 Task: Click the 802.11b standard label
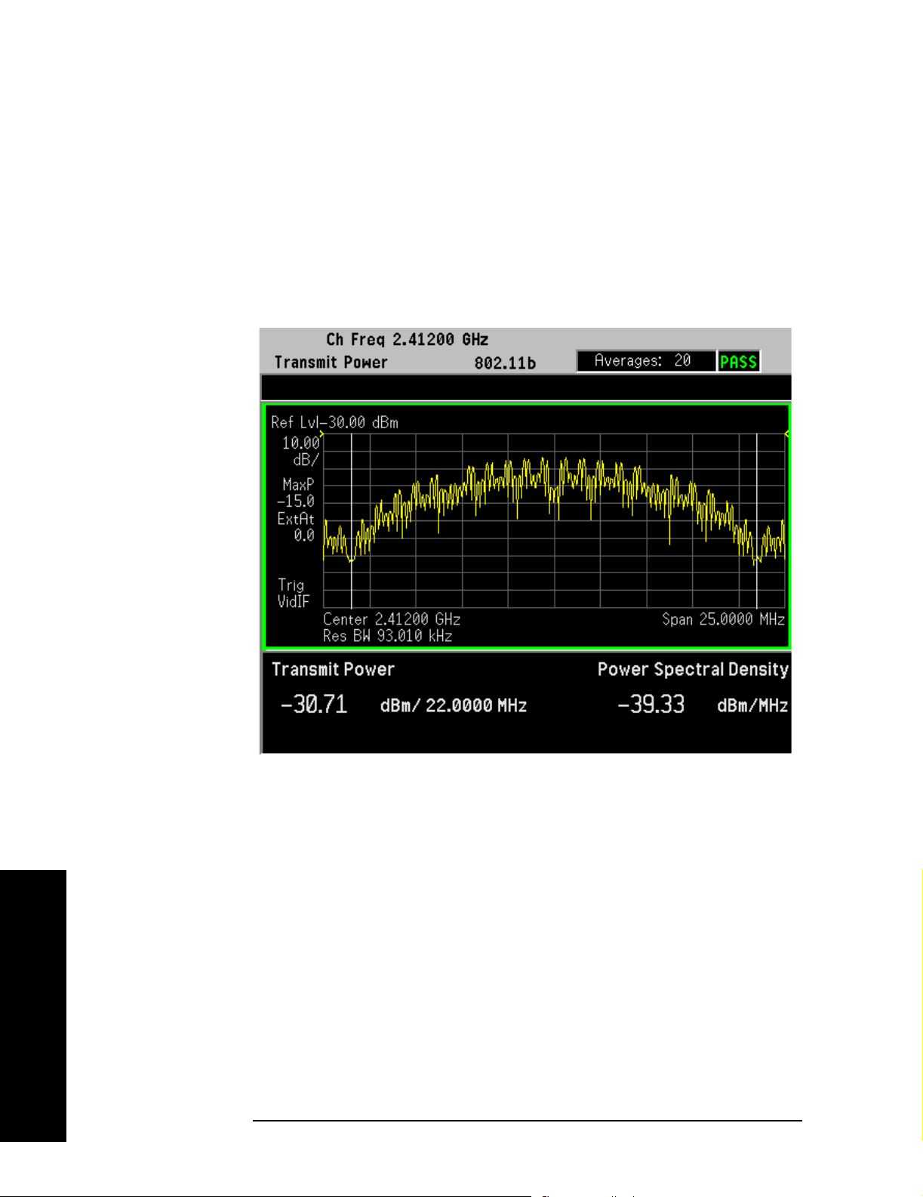tap(505, 363)
